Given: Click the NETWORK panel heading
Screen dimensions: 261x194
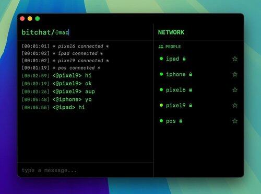Looking at the screenshot, I should pos(171,32).
